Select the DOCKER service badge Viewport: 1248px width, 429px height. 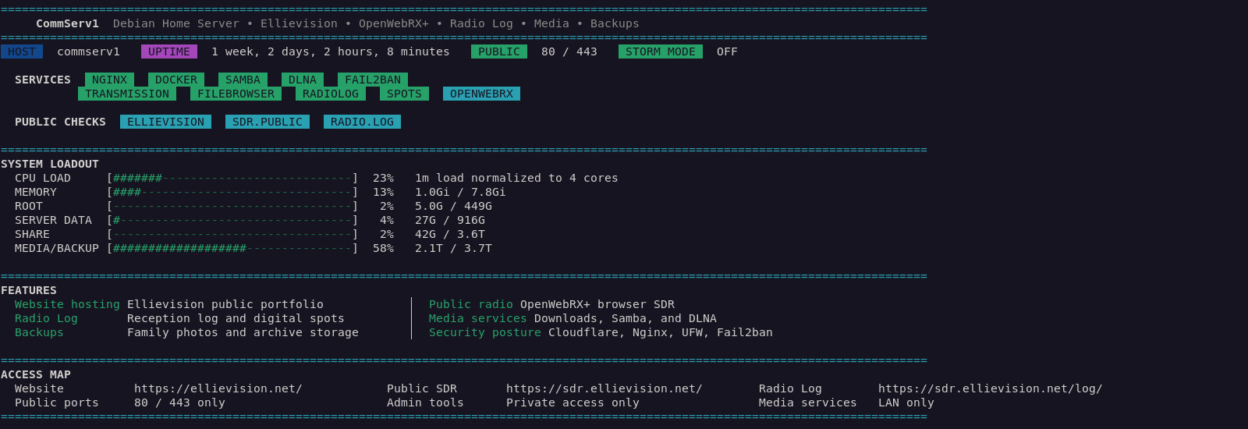pos(176,80)
